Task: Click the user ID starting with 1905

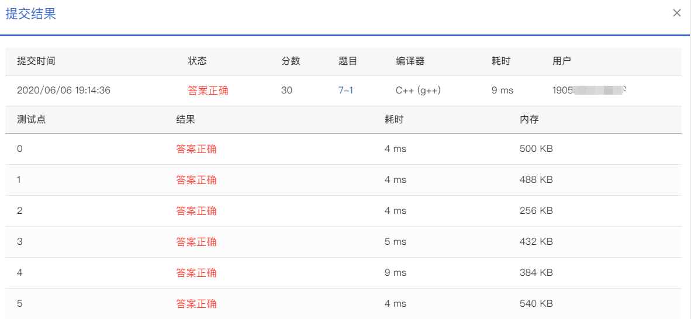Action: (589, 91)
